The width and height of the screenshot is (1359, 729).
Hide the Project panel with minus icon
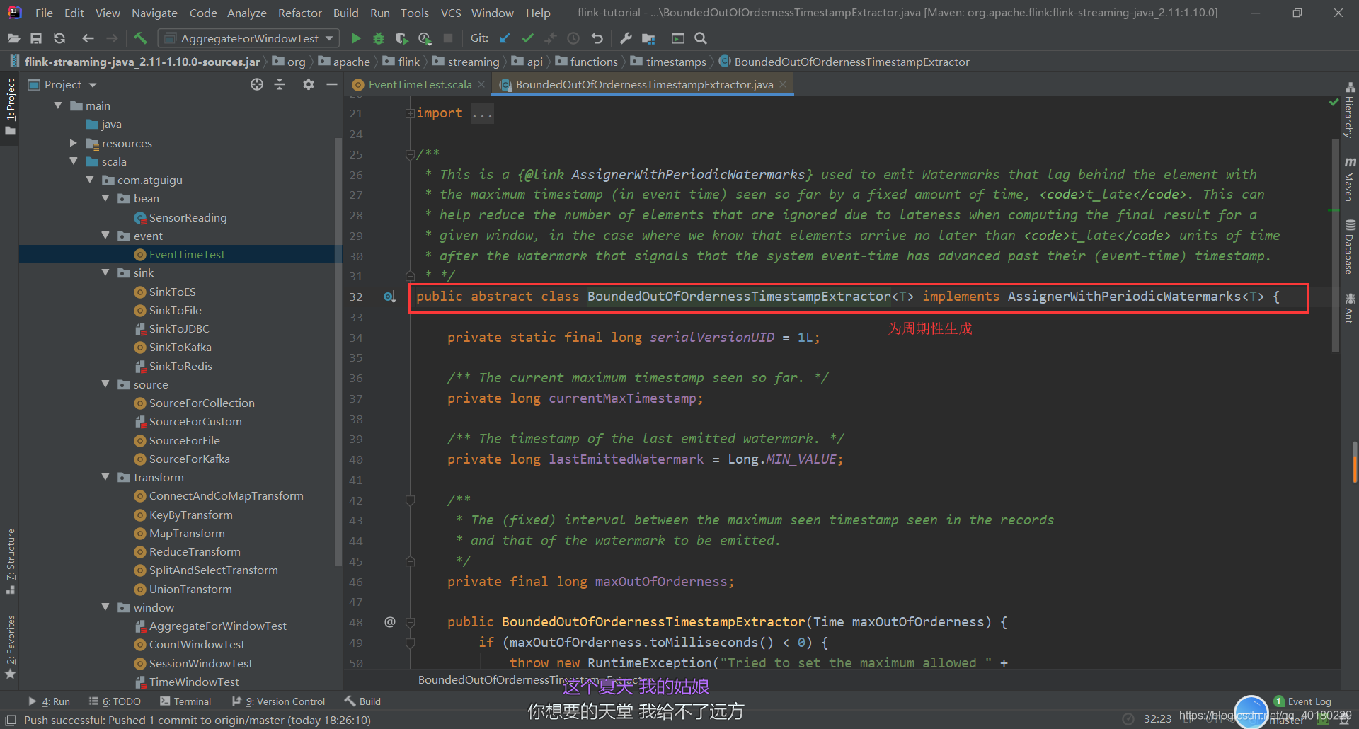click(331, 84)
